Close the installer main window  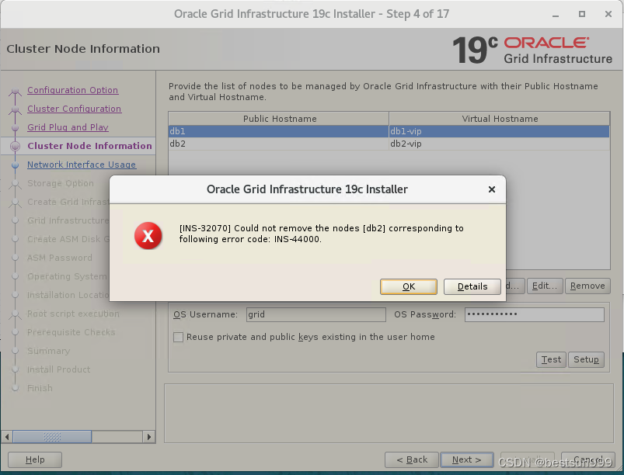[x=608, y=14]
